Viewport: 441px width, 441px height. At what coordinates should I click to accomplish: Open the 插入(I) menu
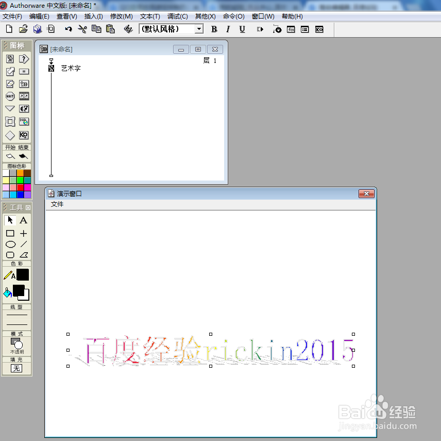[x=93, y=17]
